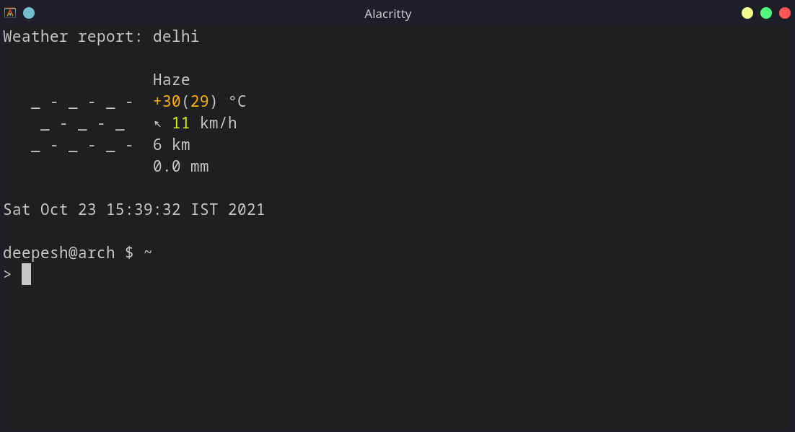Maximize window with the green circle button
Image resolution: width=795 pixels, height=432 pixels.
pos(766,13)
